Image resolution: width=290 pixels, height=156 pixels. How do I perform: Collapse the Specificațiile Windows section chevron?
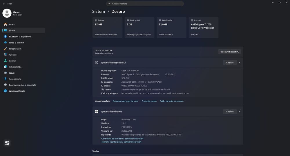coord(240,112)
